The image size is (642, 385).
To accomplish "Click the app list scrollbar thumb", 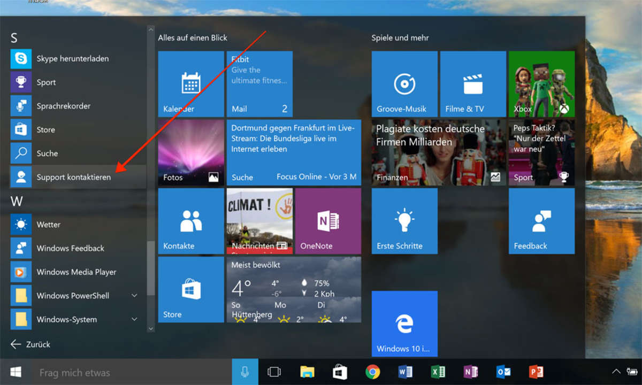I will (150, 268).
